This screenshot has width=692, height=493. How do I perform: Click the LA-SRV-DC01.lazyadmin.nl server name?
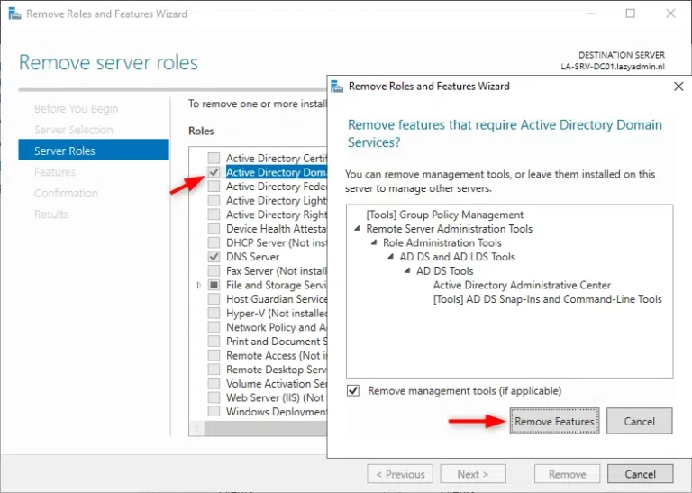pyautogui.click(x=613, y=67)
